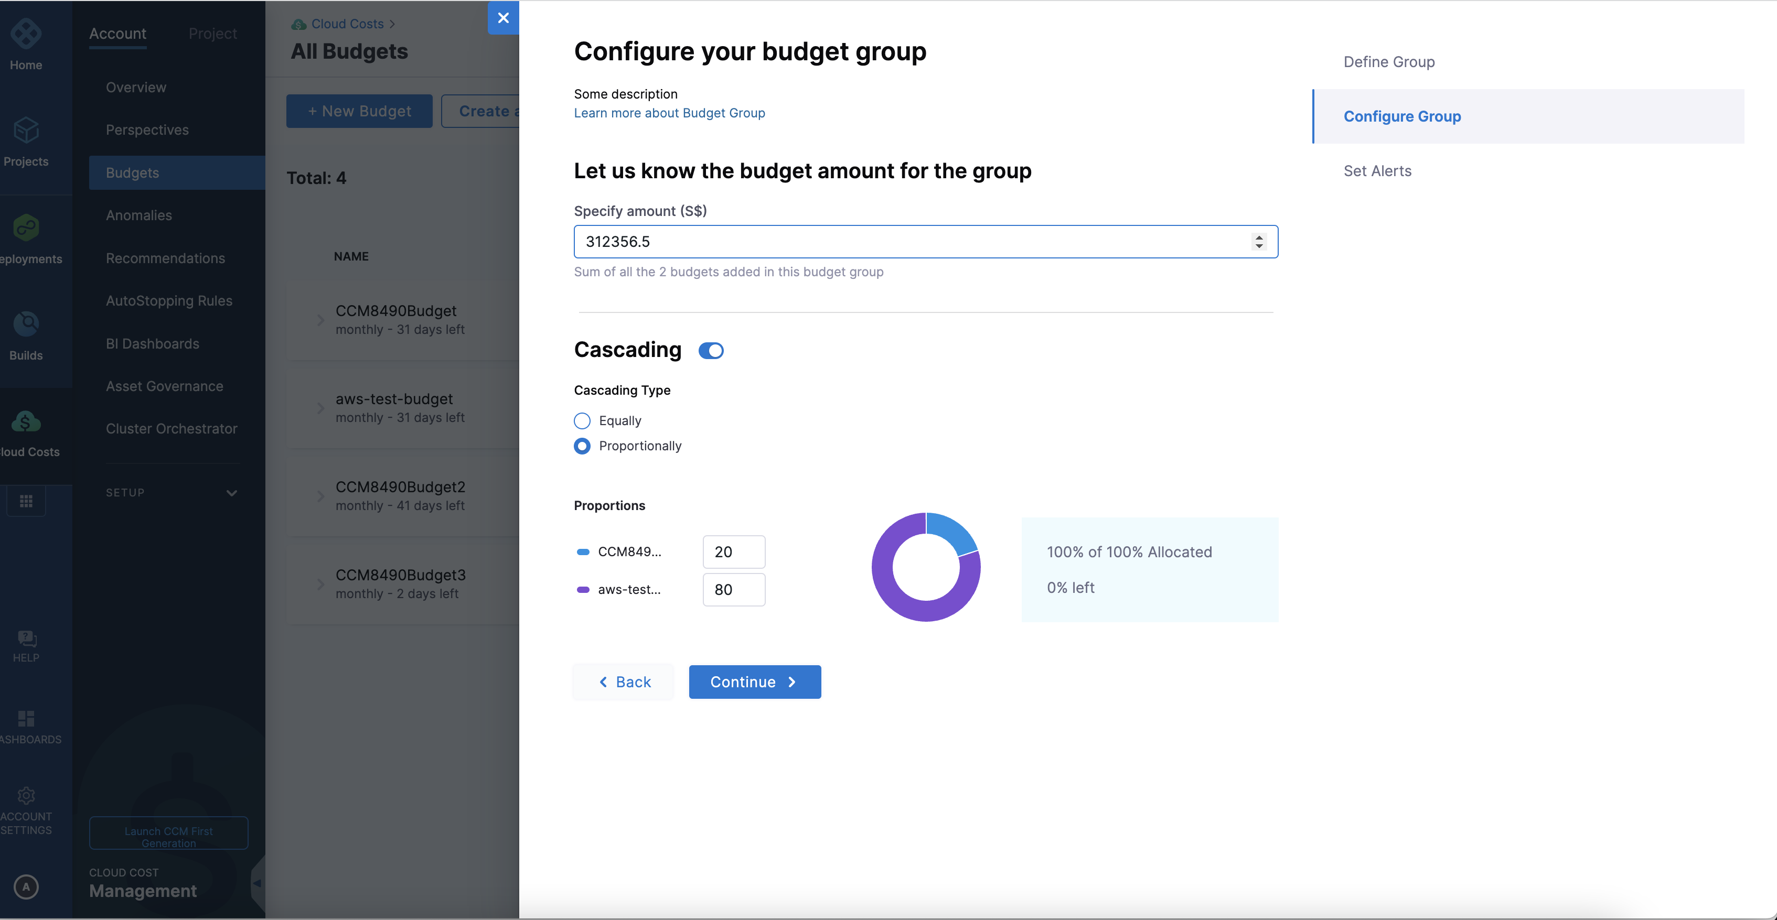Open AutoStopping Rules in sidebar
1777x920 pixels.
(x=169, y=301)
